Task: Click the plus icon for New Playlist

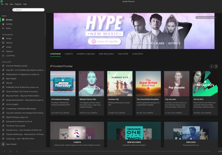Action: (3, 144)
